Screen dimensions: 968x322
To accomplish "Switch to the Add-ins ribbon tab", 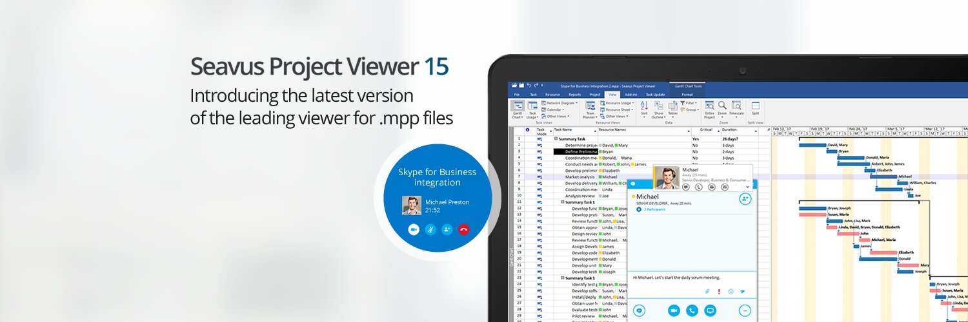I will pyautogui.click(x=631, y=95).
